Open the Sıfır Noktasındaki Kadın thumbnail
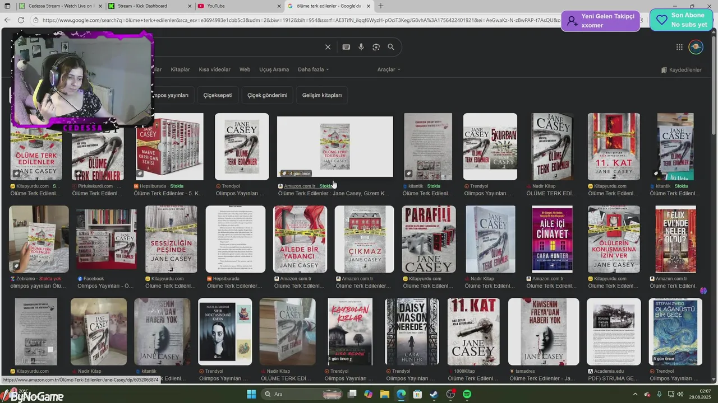 (x=225, y=332)
